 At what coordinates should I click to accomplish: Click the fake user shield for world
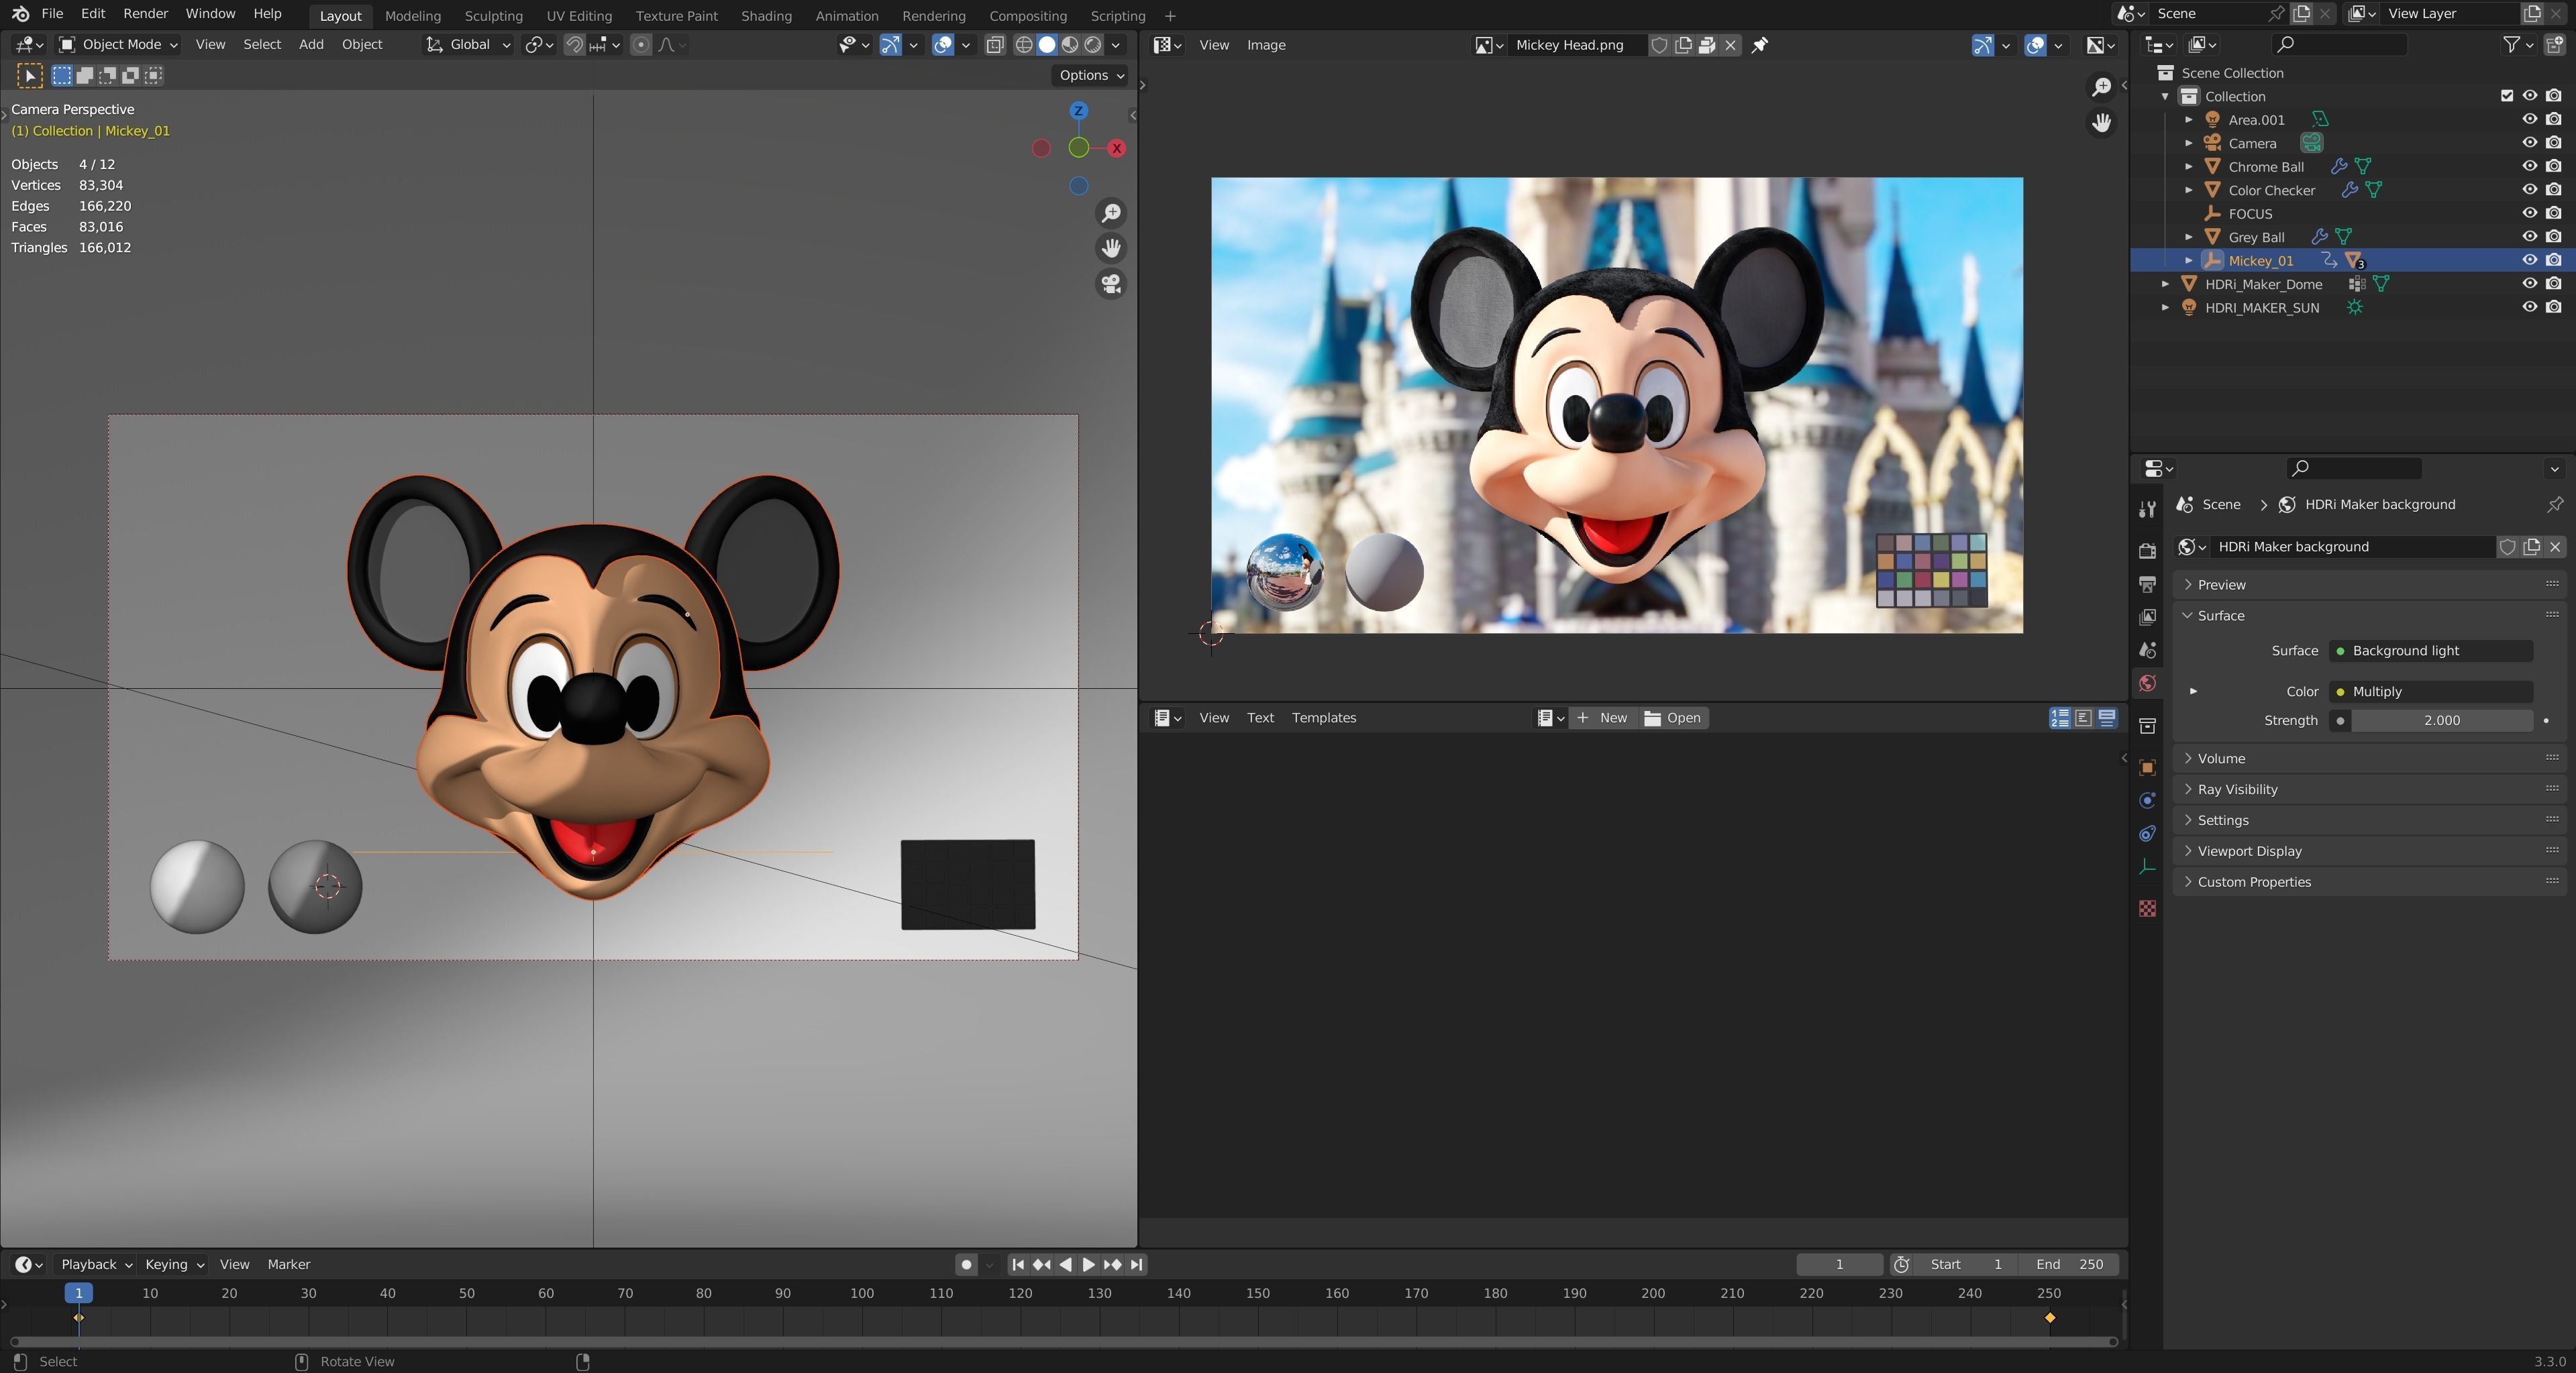(2508, 547)
